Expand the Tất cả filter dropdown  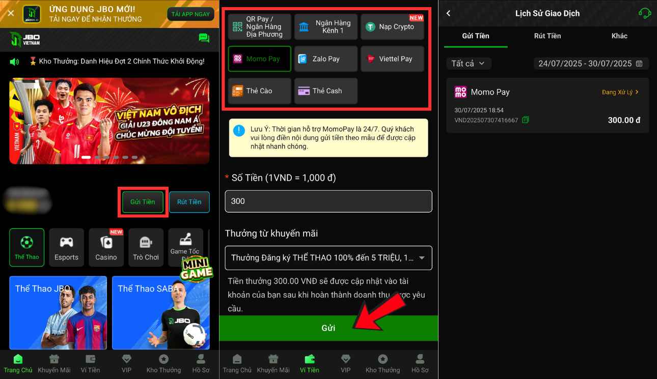tap(469, 64)
